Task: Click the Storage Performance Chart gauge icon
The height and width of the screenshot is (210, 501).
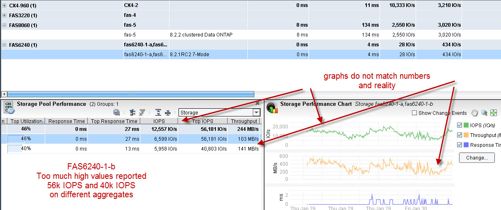Action: click(272, 107)
